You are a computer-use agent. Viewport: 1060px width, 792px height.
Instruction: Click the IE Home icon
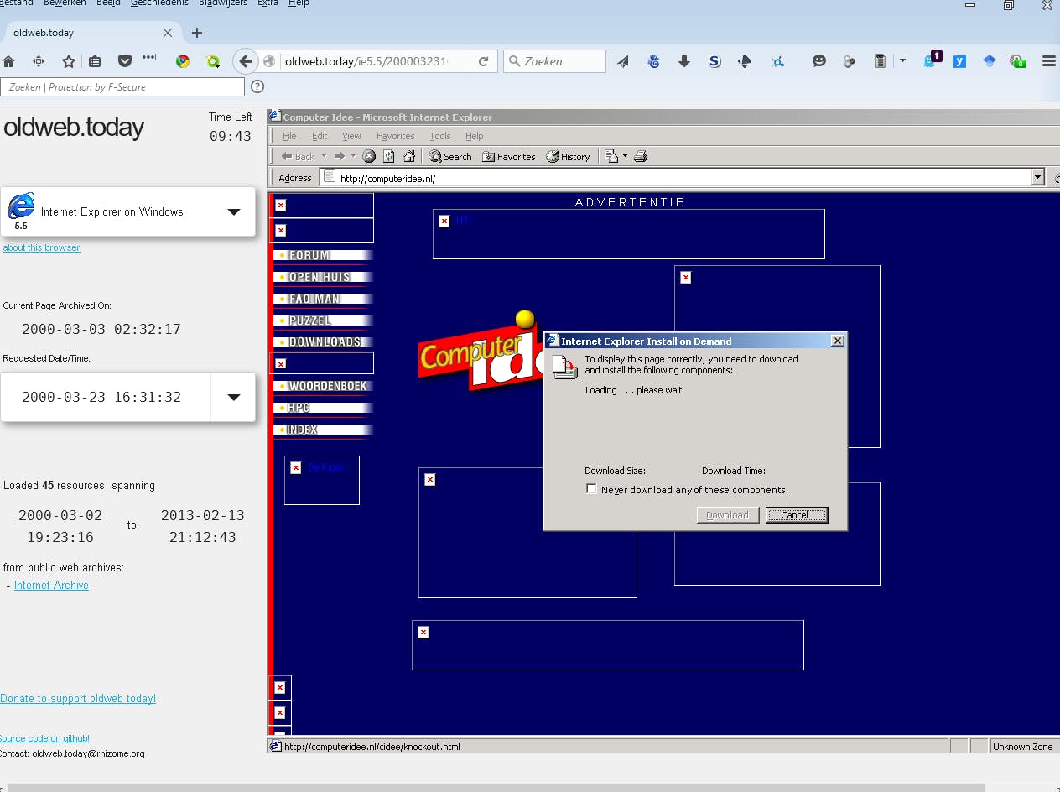tap(409, 156)
